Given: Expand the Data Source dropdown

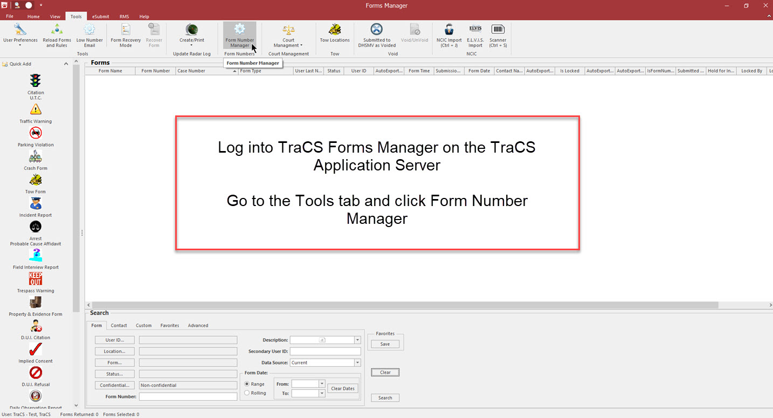Looking at the screenshot, I should click(x=357, y=363).
